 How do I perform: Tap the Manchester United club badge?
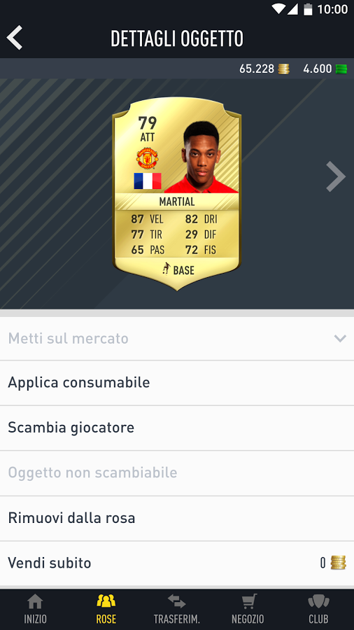pos(148,158)
